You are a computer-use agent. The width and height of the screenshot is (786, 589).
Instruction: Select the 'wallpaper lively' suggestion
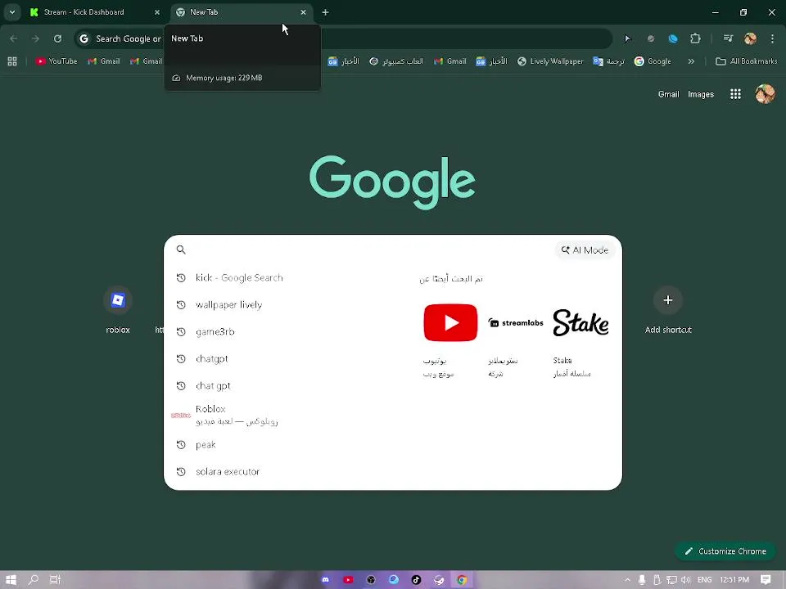pos(228,305)
